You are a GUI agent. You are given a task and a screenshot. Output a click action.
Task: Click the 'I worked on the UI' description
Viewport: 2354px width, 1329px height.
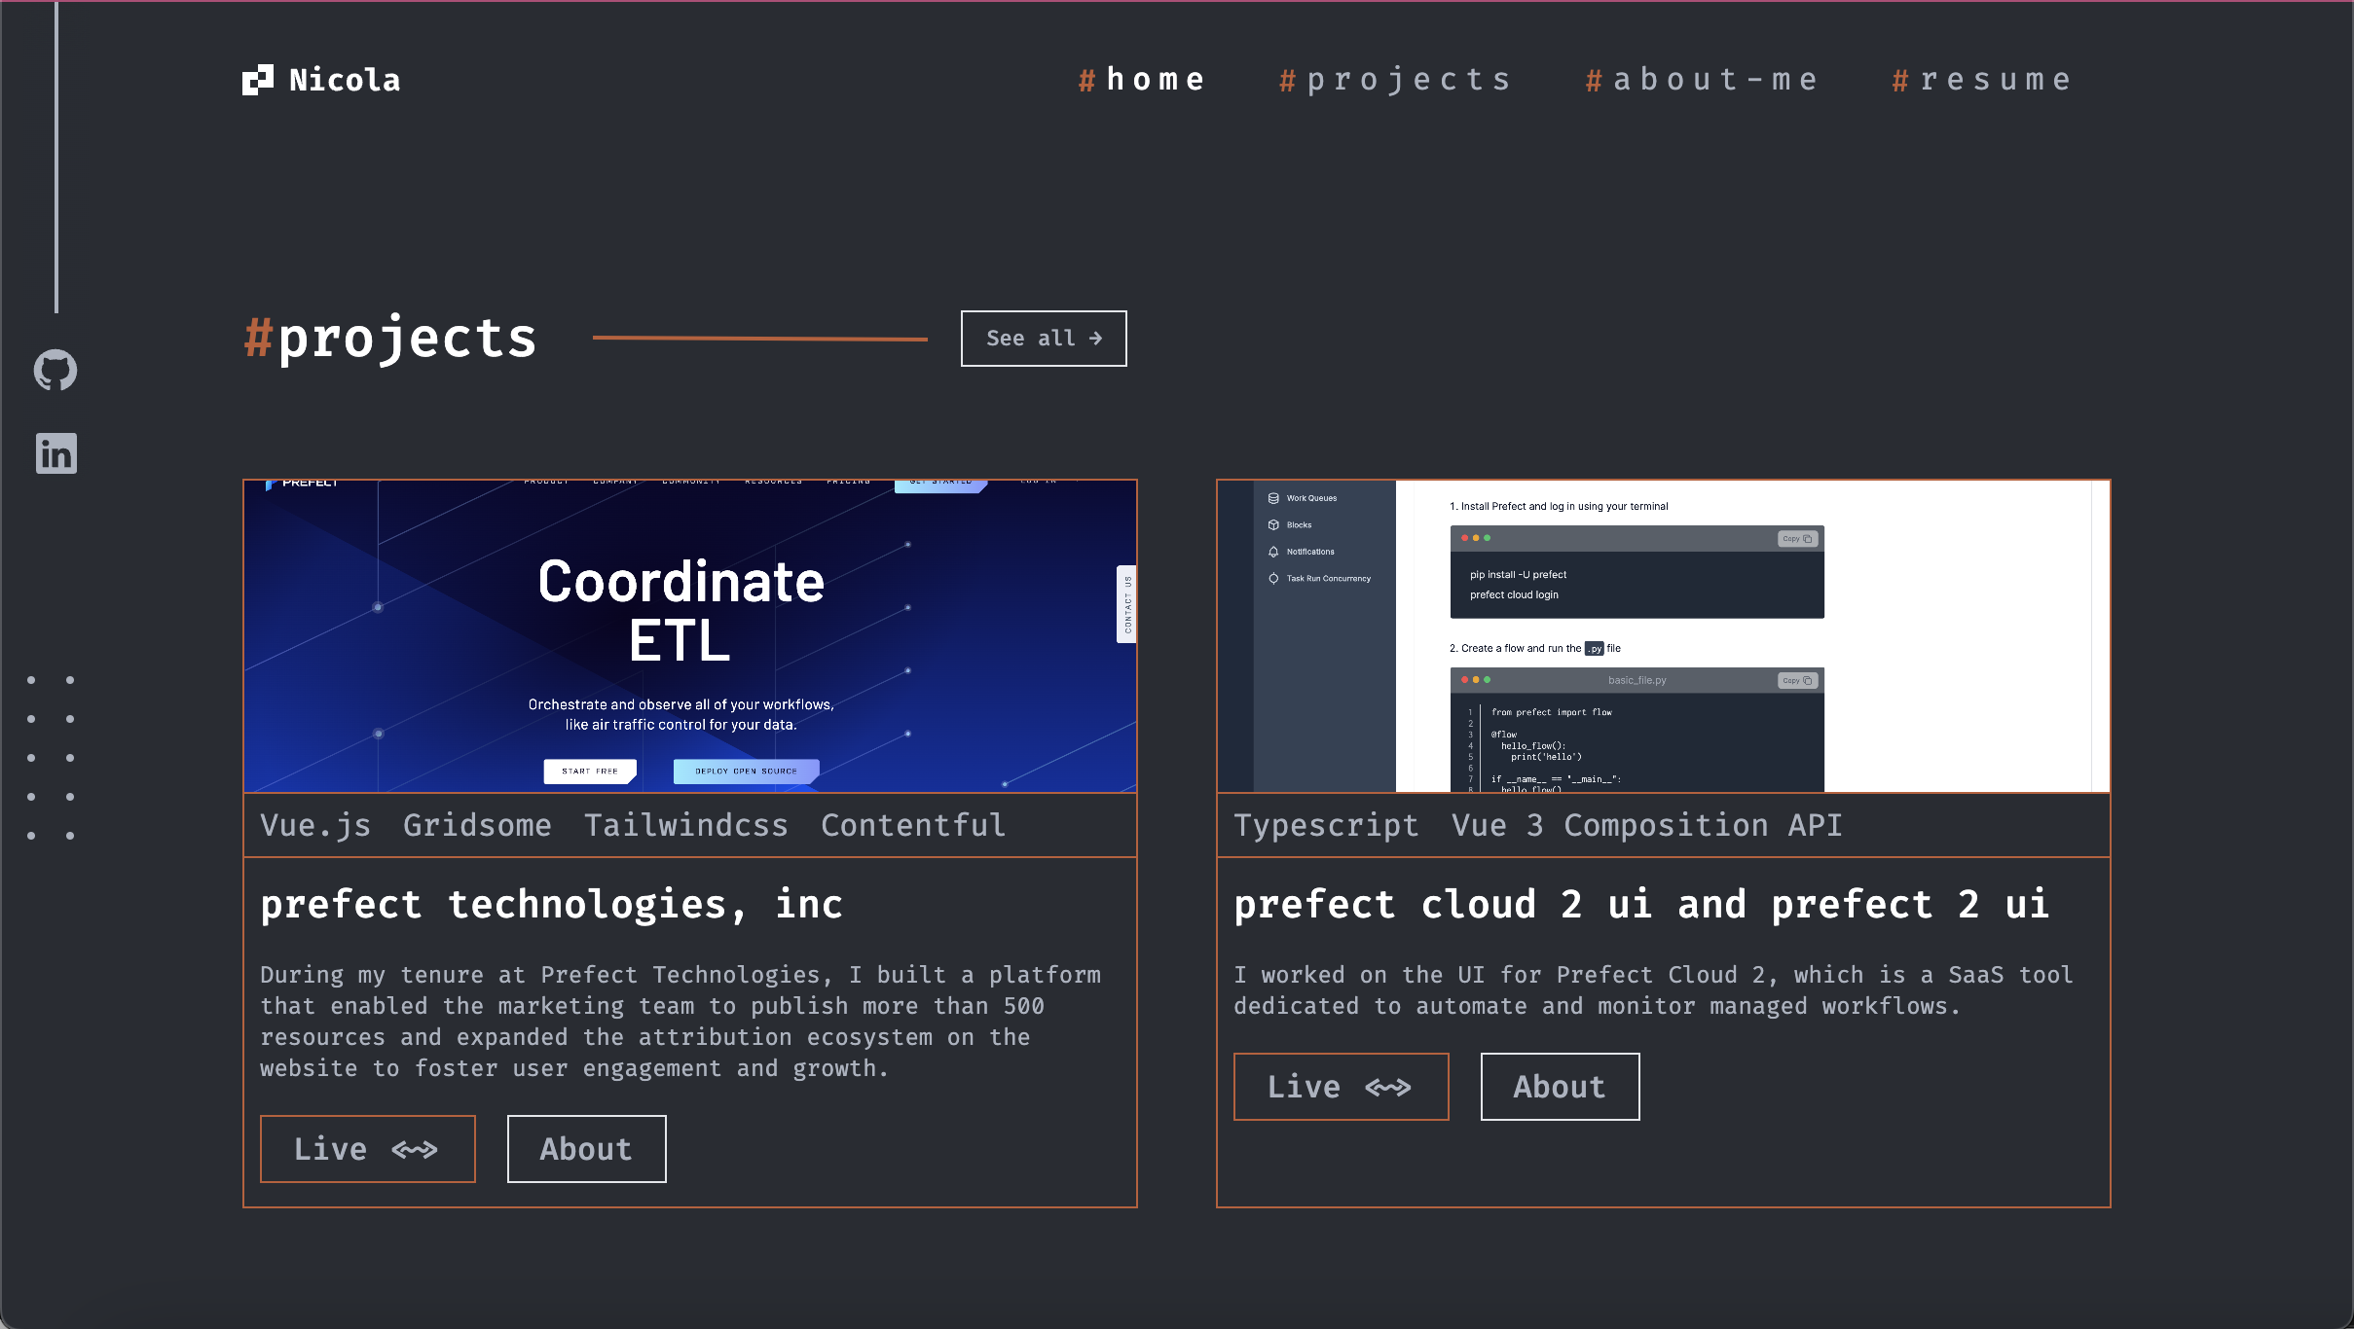(x=1653, y=990)
